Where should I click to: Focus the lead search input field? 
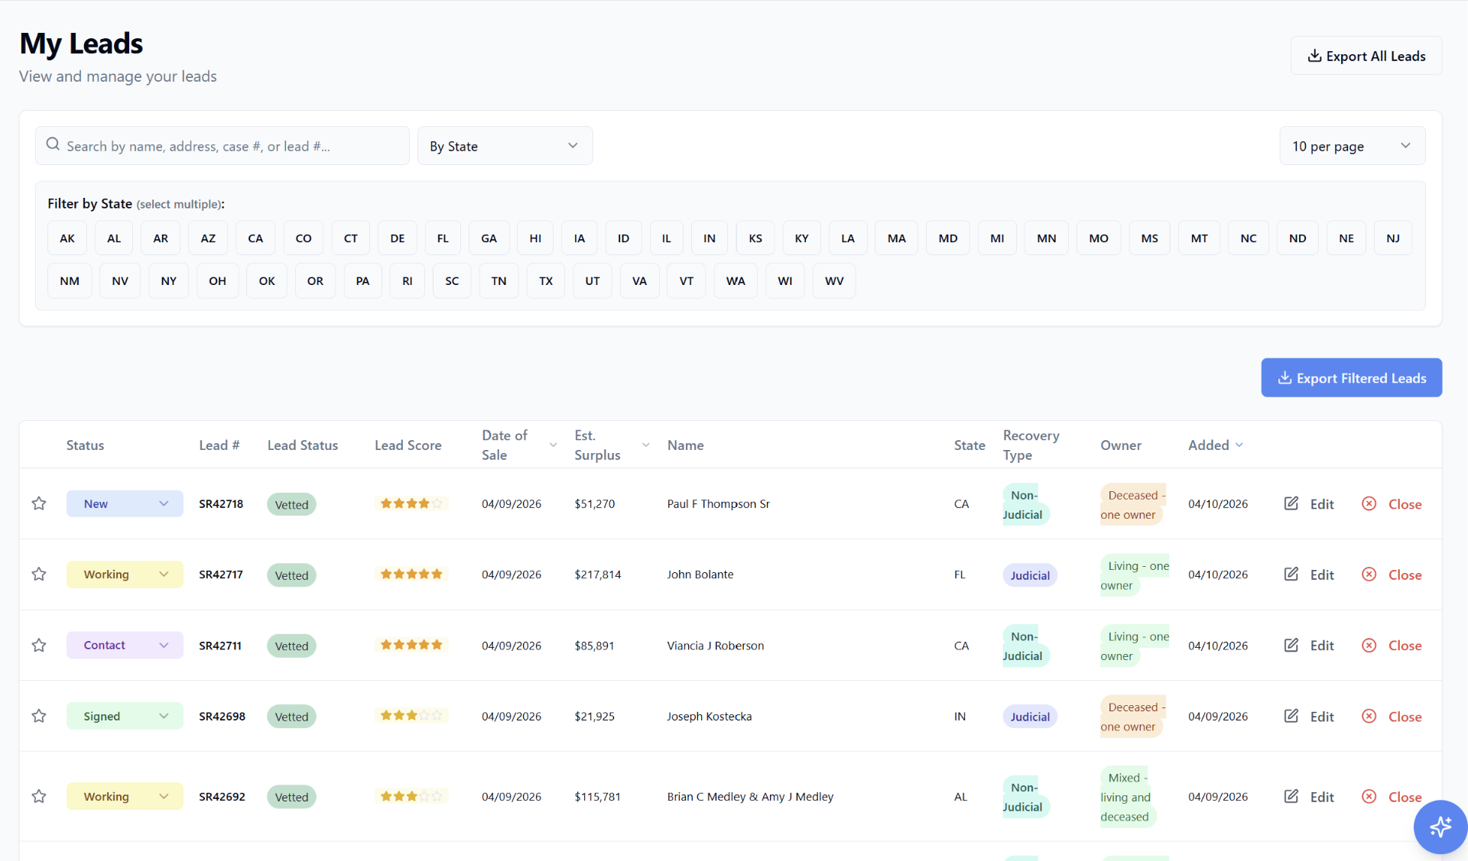[222, 146]
